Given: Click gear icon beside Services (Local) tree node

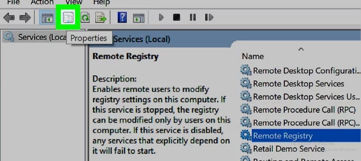Looking at the screenshot, I should coord(9,37).
